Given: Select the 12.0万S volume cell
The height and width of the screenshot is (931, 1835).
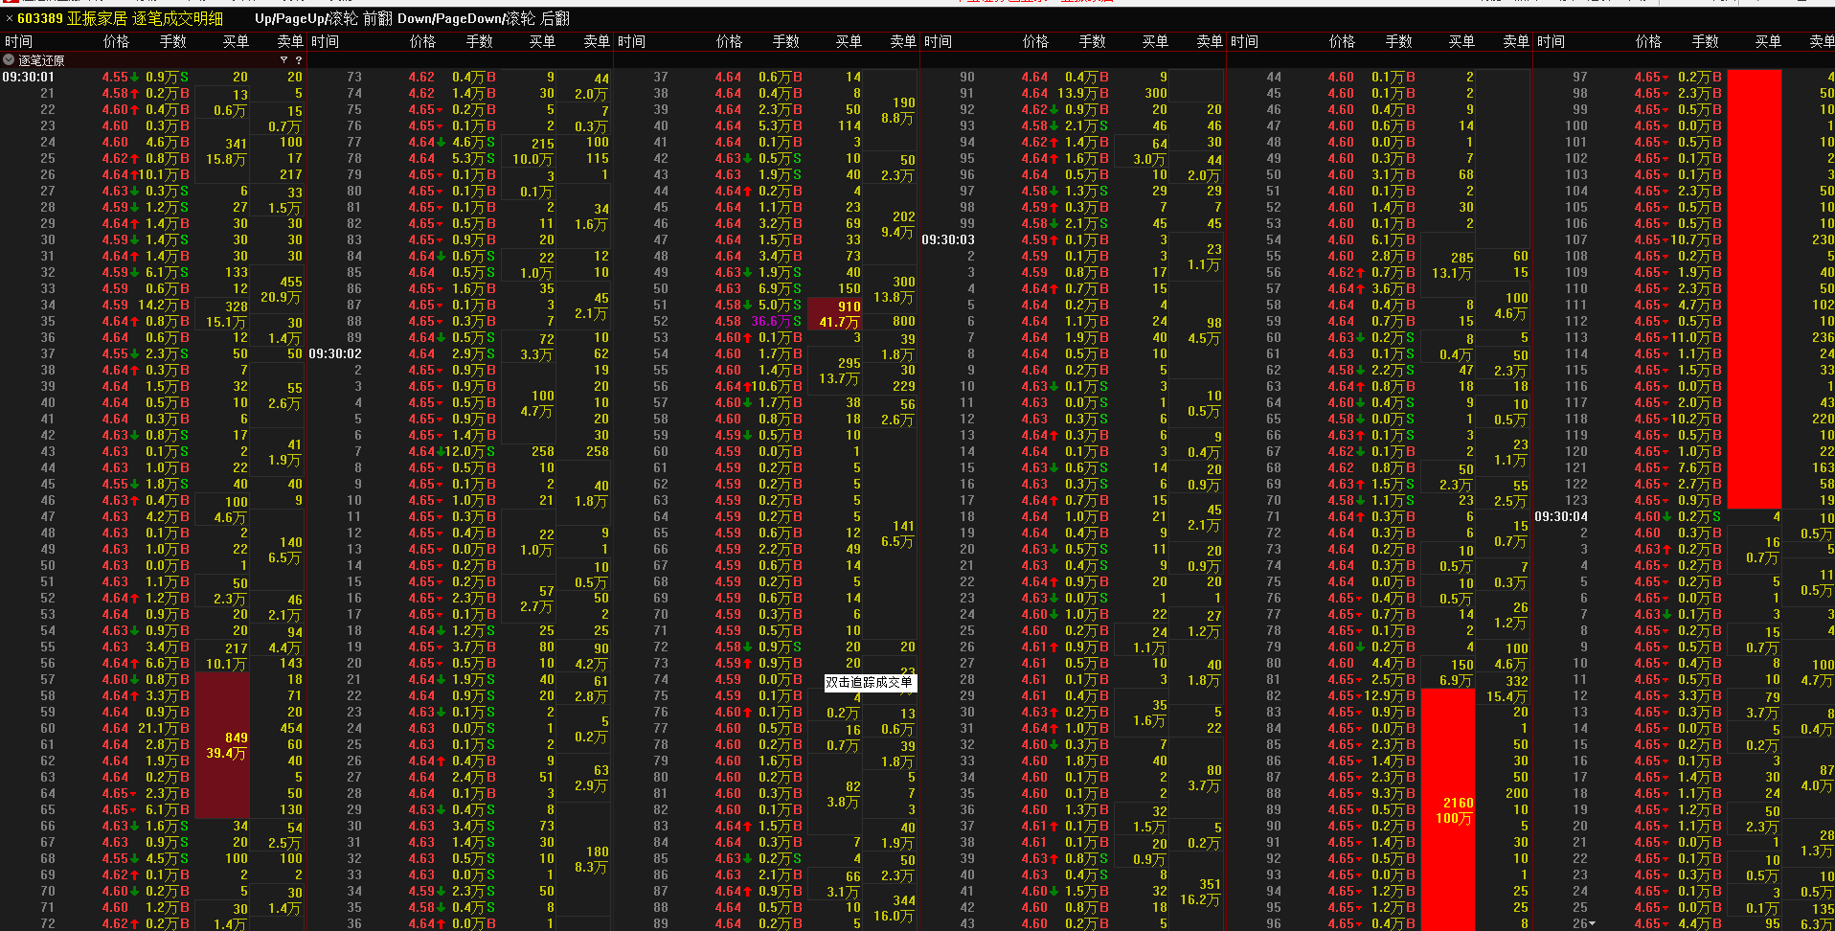Looking at the screenshot, I should coord(470,451).
